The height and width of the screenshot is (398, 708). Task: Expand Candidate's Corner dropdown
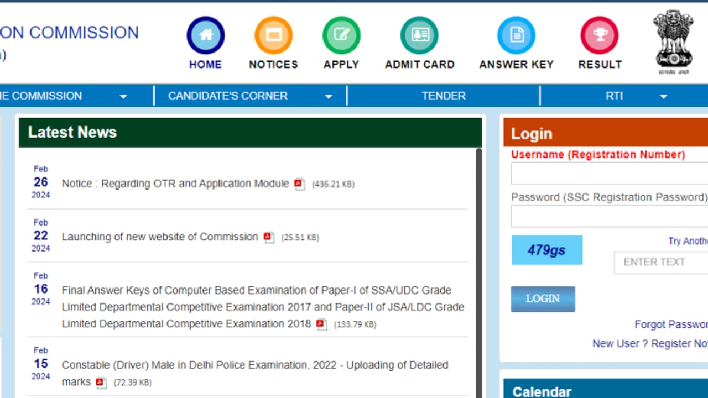click(x=328, y=97)
